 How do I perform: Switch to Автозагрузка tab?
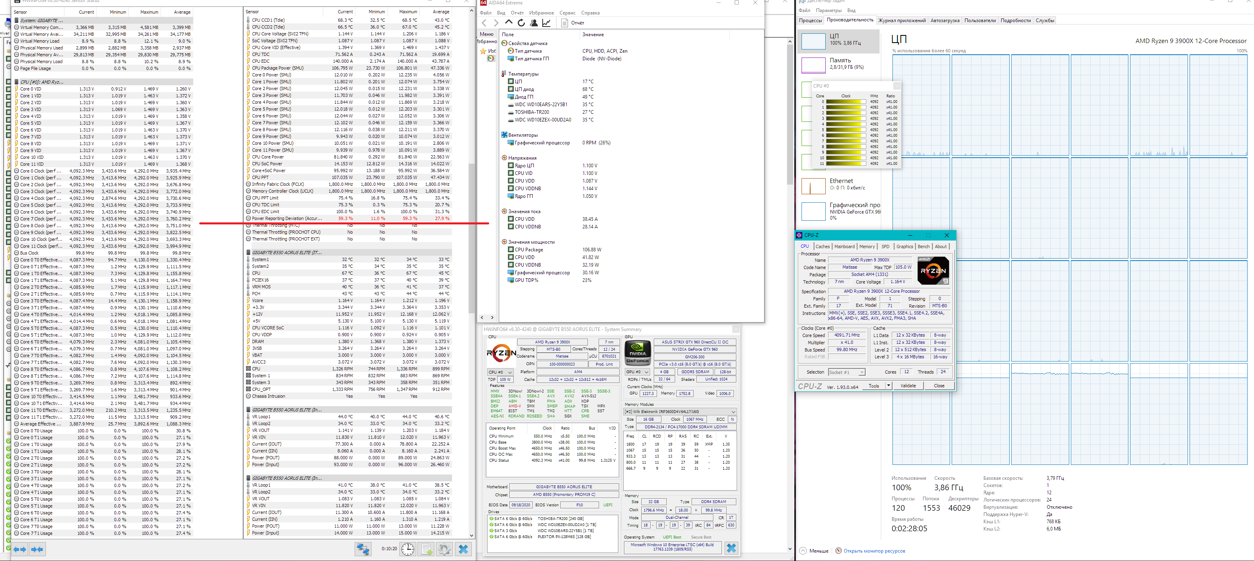click(945, 21)
